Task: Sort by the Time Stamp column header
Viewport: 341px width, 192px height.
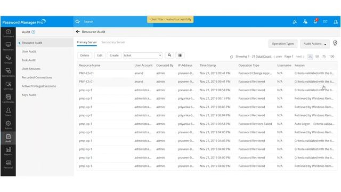Action: click(208, 65)
